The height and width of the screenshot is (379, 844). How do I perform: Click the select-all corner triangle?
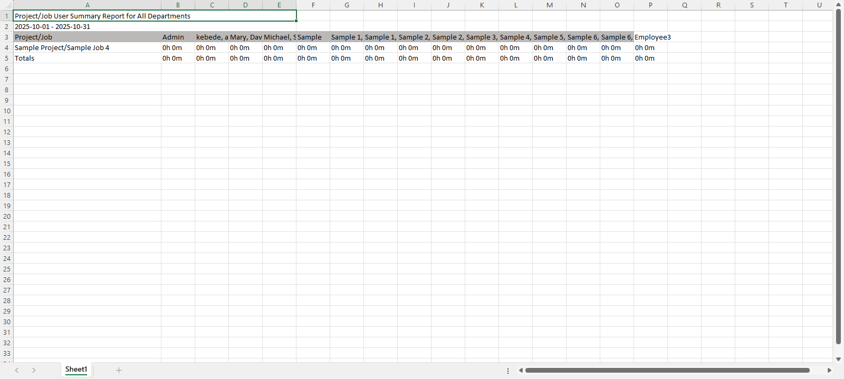[6, 5]
